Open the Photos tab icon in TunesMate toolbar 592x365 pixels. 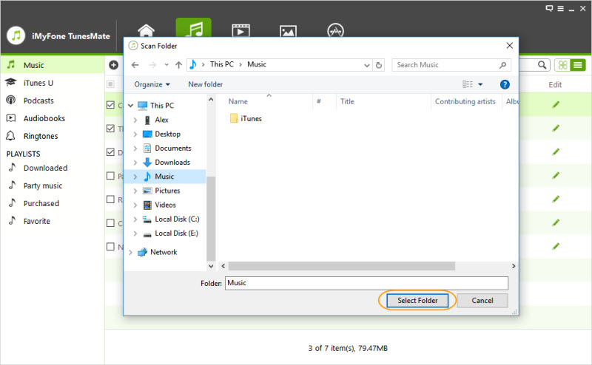click(x=288, y=31)
